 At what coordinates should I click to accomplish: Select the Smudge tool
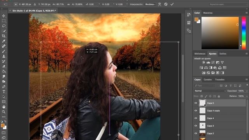tap(4, 77)
